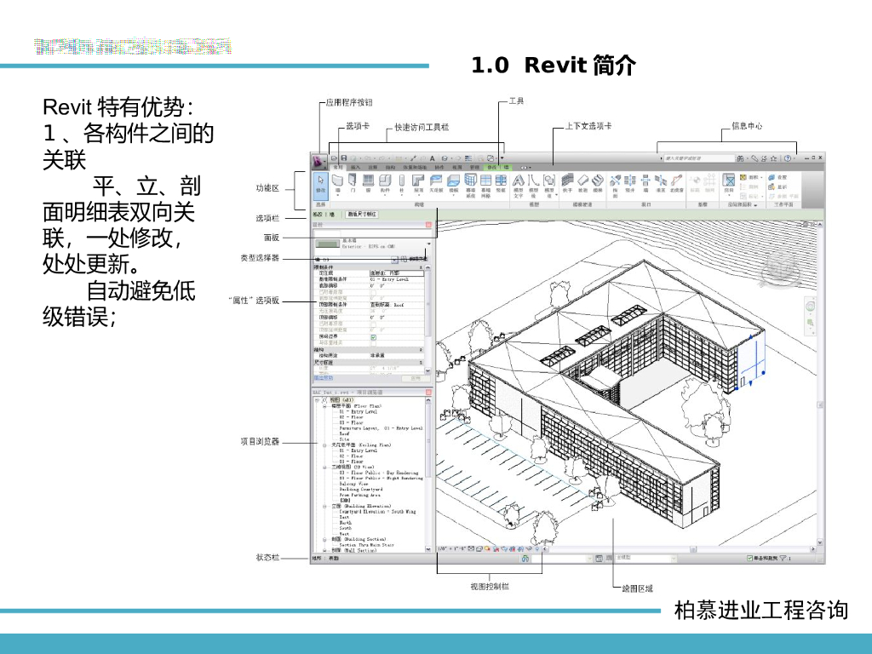This screenshot has height=654, width=872.
Task: Open the customize quick access toolbar dropdown arrow
Action: [502, 158]
